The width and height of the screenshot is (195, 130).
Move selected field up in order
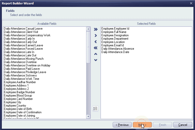click(x=96, y=54)
